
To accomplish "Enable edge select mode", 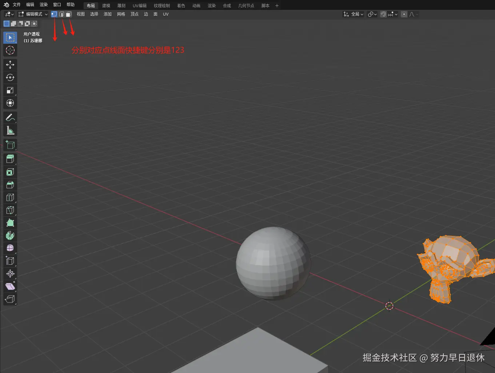I will pos(61,14).
